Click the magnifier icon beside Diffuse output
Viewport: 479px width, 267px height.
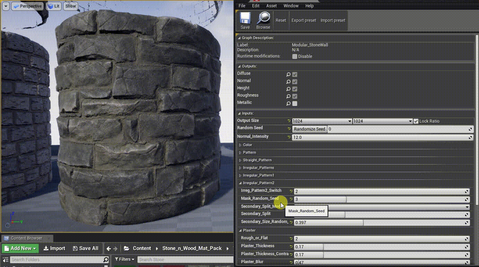pos(289,74)
